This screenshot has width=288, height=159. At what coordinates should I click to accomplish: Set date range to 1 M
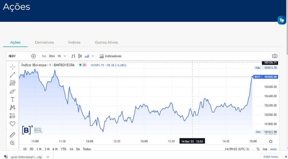pos(39,149)
